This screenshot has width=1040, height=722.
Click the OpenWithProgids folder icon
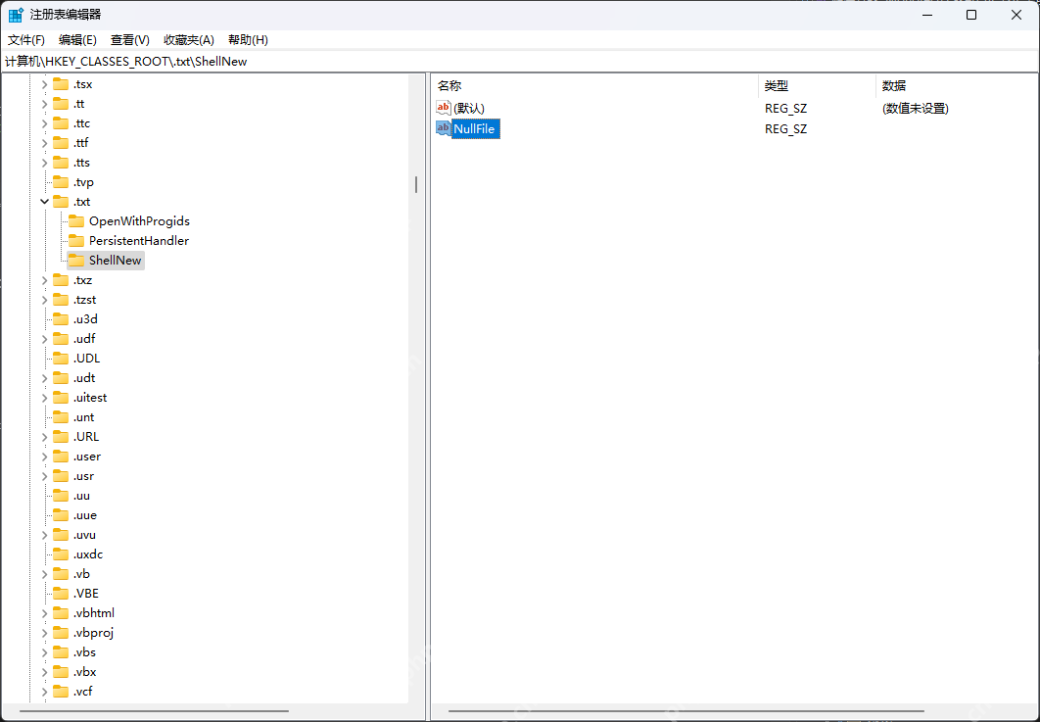[x=77, y=221]
